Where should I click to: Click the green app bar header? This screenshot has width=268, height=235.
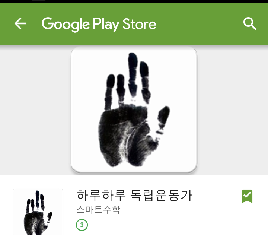[x=134, y=24]
